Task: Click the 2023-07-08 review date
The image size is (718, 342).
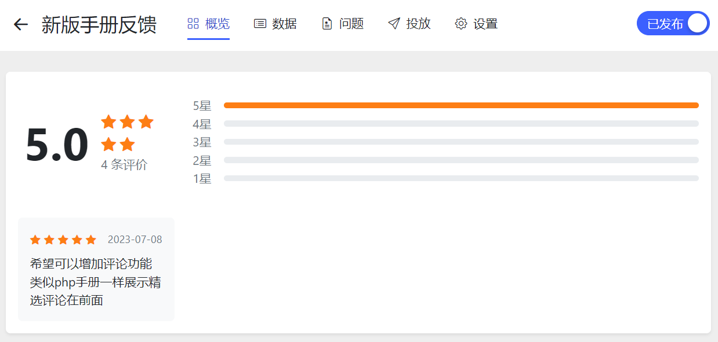Action: coord(135,240)
